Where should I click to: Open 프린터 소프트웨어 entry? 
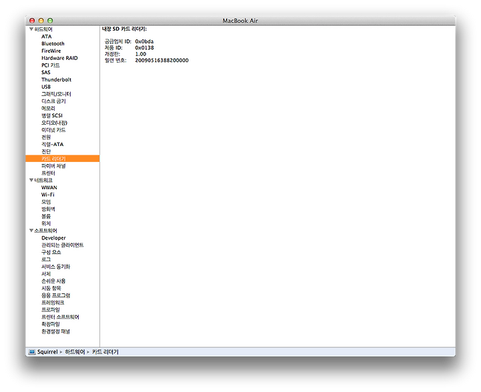(x=60, y=317)
